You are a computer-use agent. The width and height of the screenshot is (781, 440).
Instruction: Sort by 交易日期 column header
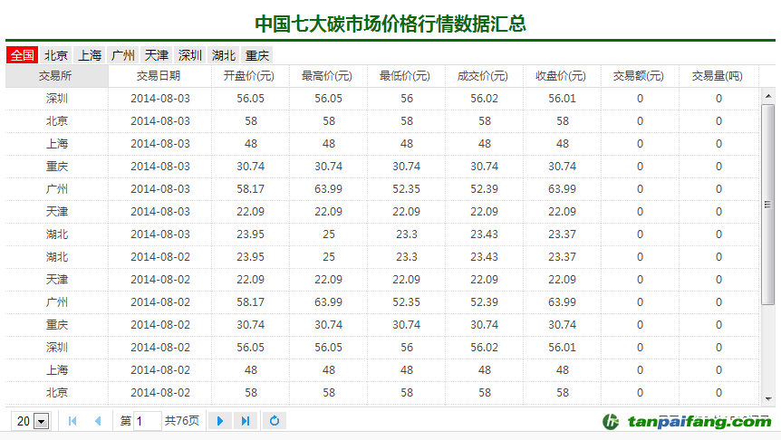[x=159, y=76]
